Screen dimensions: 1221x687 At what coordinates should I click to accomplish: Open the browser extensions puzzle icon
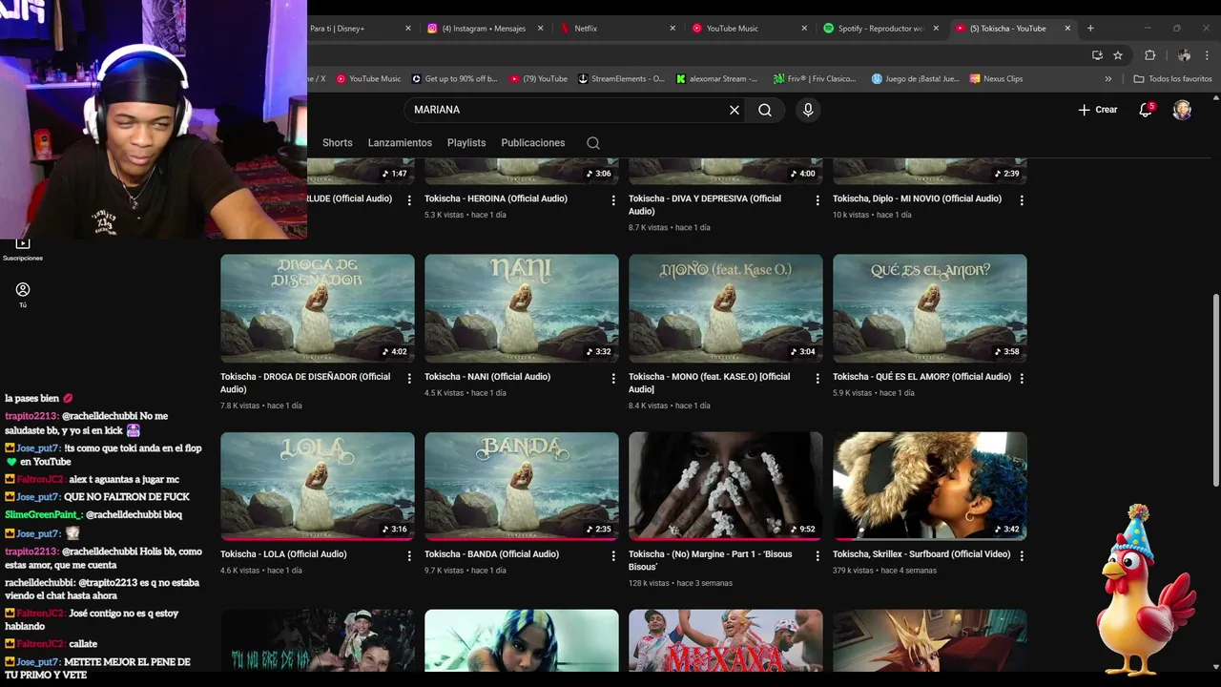[x=1149, y=55]
